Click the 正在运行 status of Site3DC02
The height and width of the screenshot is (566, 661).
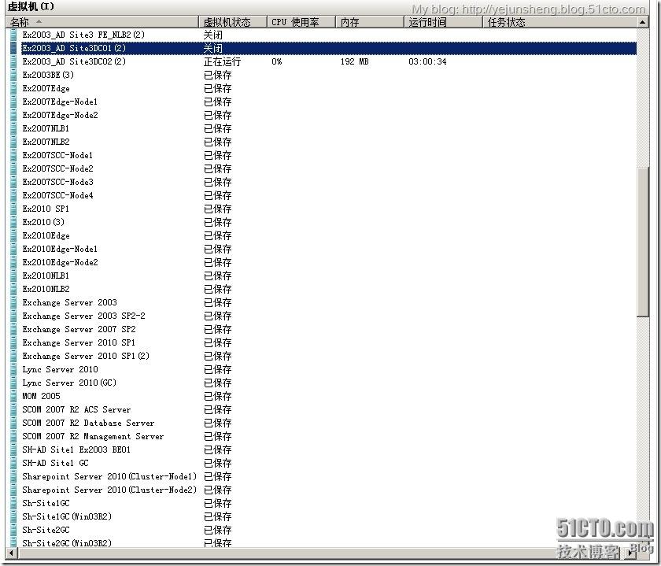tap(222, 61)
